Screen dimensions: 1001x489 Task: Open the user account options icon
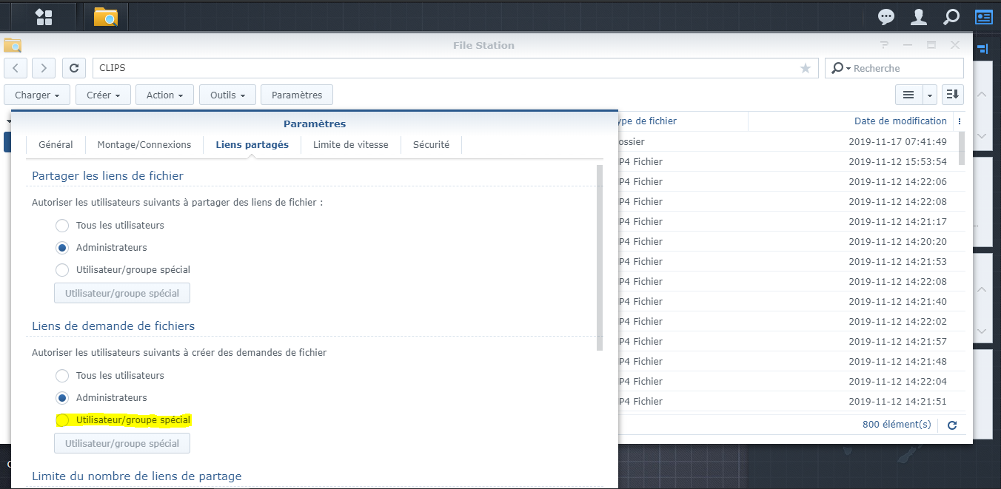918,16
